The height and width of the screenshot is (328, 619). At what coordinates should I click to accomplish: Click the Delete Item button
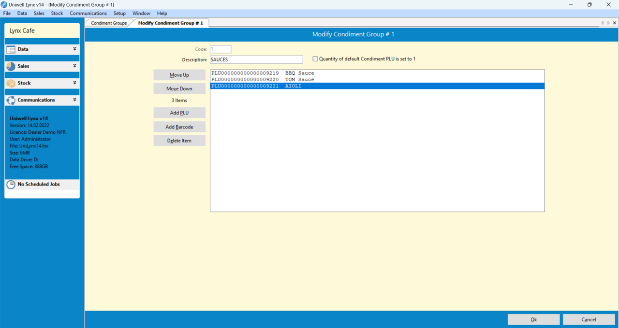[x=179, y=141]
